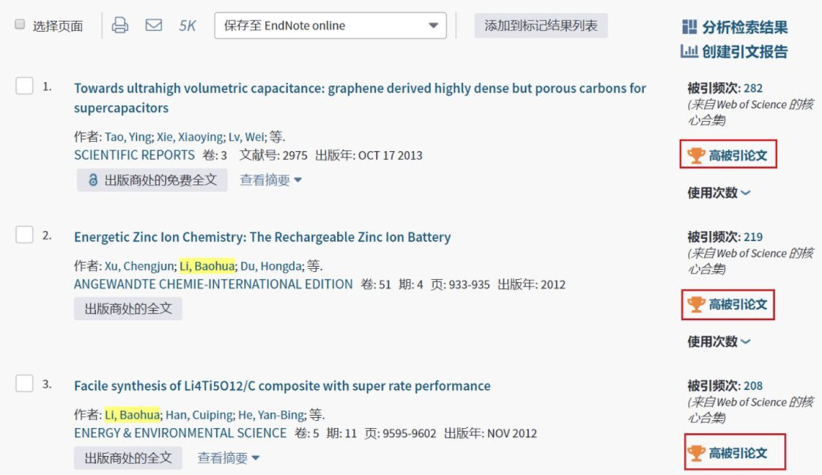Click the trophy badge for result 3
This screenshot has height=475, width=822.
(x=696, y=454)
